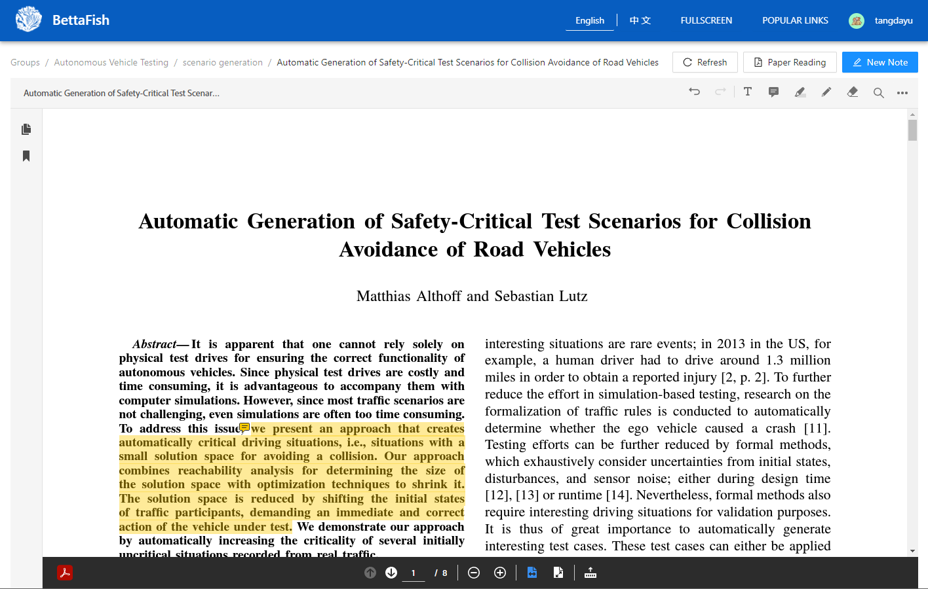Zoom out of the document
The height and width of the screenshot is (589, 928).
[x=474, y=573]
